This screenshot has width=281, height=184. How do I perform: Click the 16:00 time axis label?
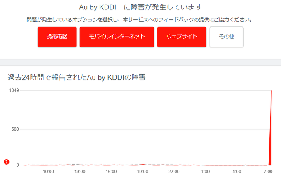coord(111,172)
